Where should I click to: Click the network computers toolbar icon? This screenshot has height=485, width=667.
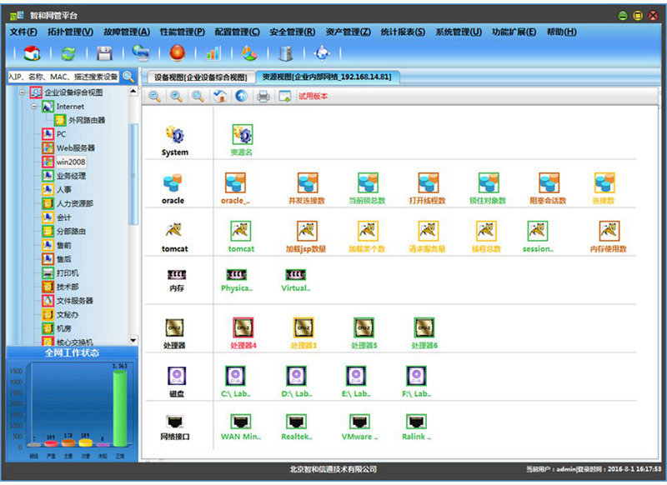tap(140, 53)
